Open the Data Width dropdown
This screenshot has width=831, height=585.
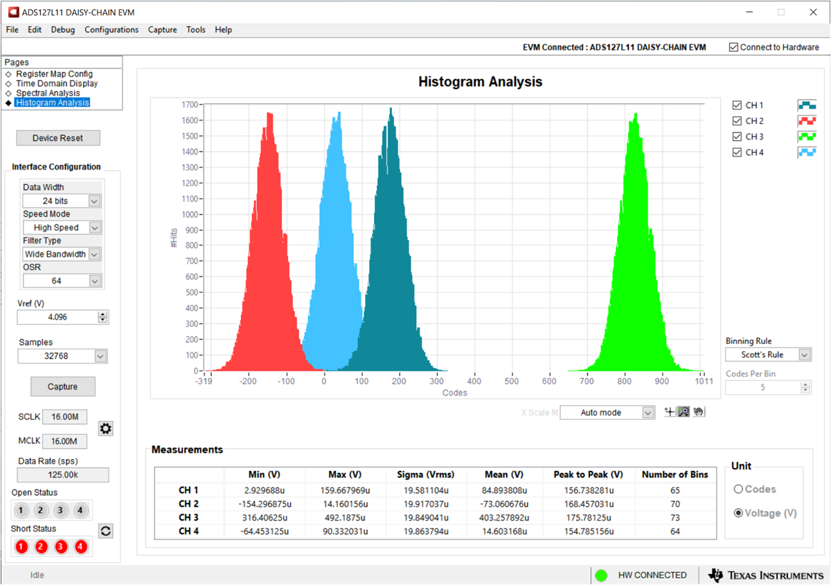[x=95, y=201]
